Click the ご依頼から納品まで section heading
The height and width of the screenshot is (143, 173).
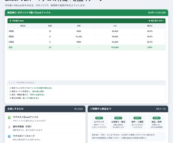click(101, 109)
